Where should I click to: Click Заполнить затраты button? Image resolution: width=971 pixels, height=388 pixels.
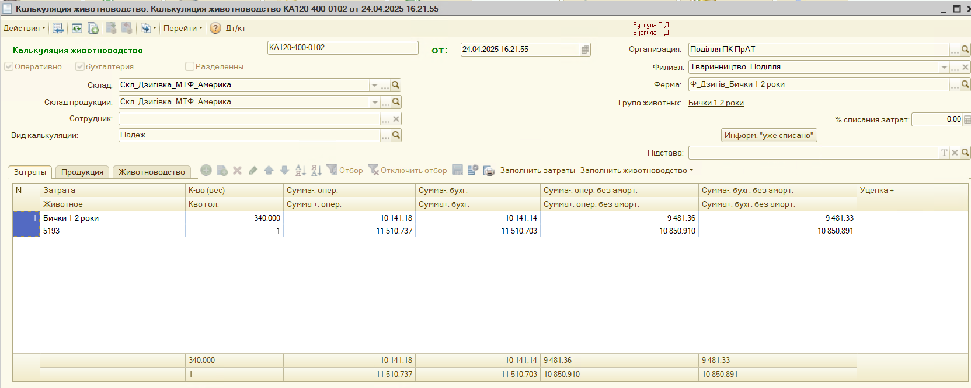(x=537, y=171)
